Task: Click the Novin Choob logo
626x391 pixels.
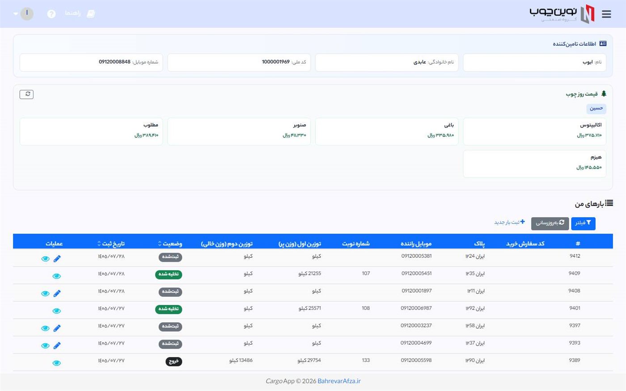Action: 562,13
